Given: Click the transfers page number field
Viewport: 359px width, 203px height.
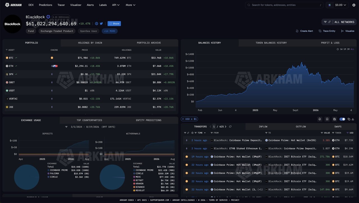Looking at the screenshot, I should [x=214, y=127].
